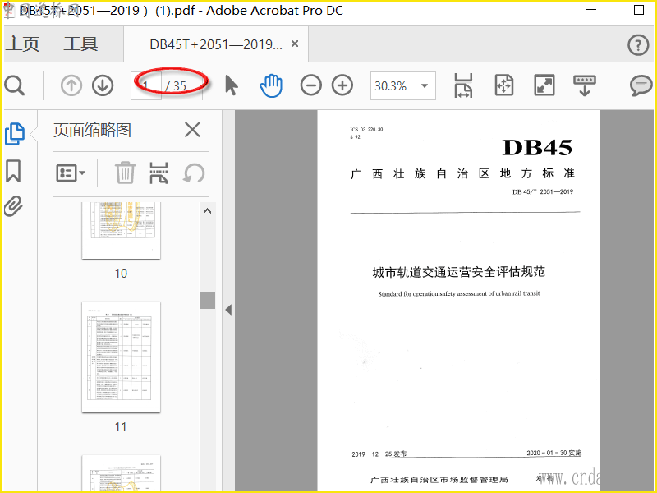The height and width of the screenshot is (493, 657).
Task: Click the title 城市轨道交通运营安全评估规范
Action: coord(459,272)
